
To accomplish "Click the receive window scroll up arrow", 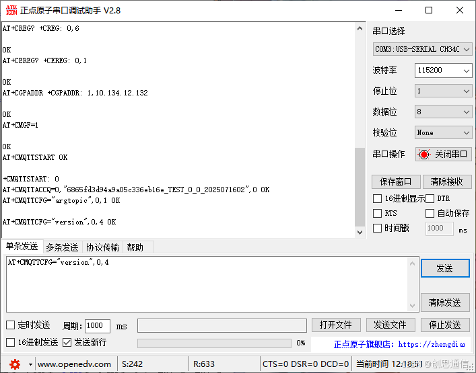I will tap(360, 28).
